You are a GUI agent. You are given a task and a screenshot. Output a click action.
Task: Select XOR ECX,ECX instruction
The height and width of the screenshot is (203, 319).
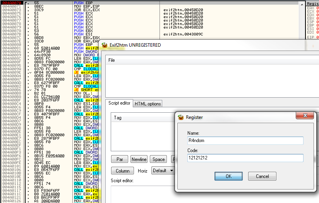(87, 10)
